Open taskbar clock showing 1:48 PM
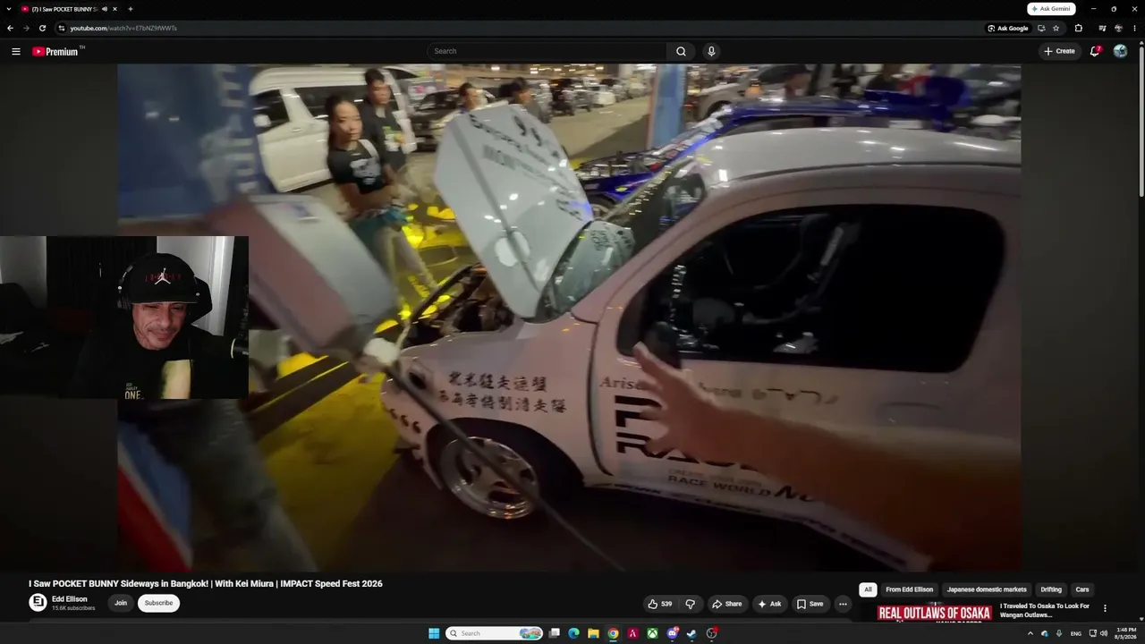The image size is (1145, 644). click(1124, 633)
